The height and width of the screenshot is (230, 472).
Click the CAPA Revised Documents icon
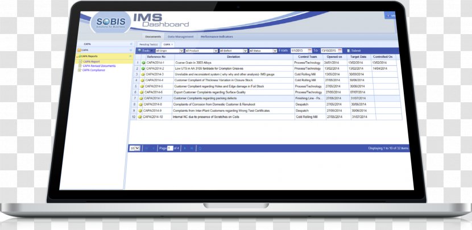click(80, 66)
